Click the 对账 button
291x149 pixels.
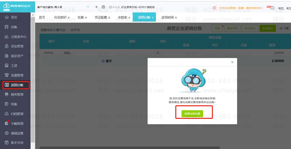pos(217,28)
